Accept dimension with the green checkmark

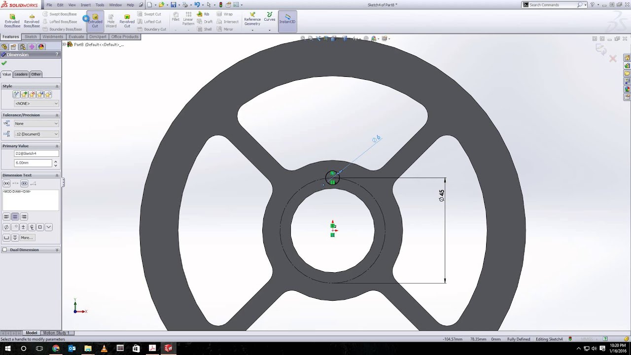pyautogui.click(x=4, y=63)
